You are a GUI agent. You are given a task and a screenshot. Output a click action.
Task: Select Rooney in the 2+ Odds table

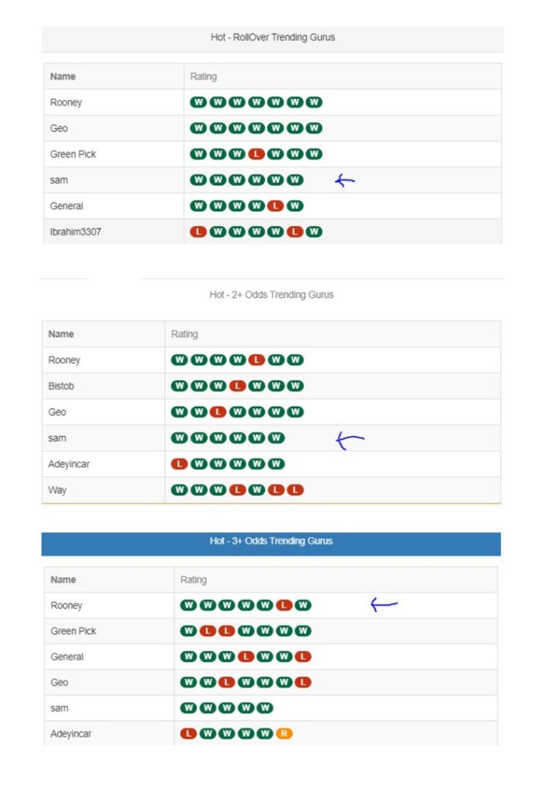click(64, 360)
